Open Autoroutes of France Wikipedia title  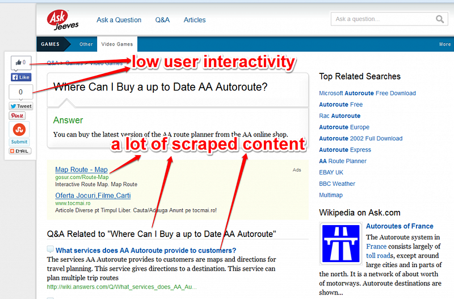click(400, 226)
